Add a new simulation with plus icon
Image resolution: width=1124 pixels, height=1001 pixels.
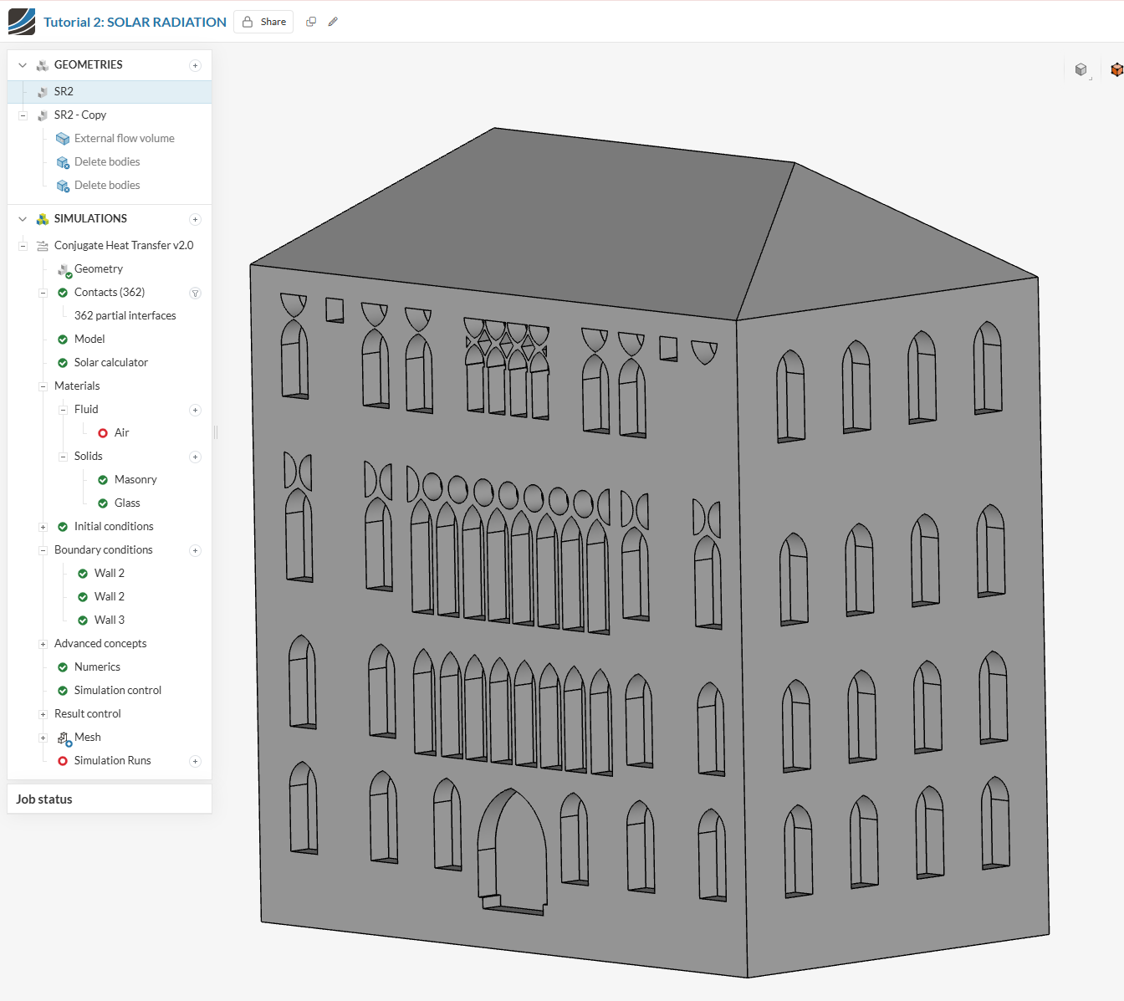coord(195,219)
